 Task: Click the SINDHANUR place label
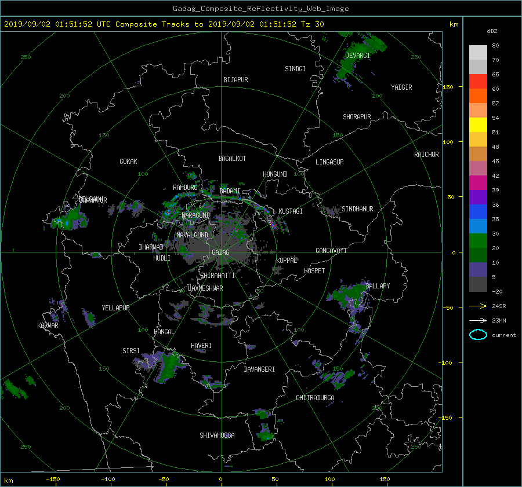pyautogui.click(x=357, y=209)
